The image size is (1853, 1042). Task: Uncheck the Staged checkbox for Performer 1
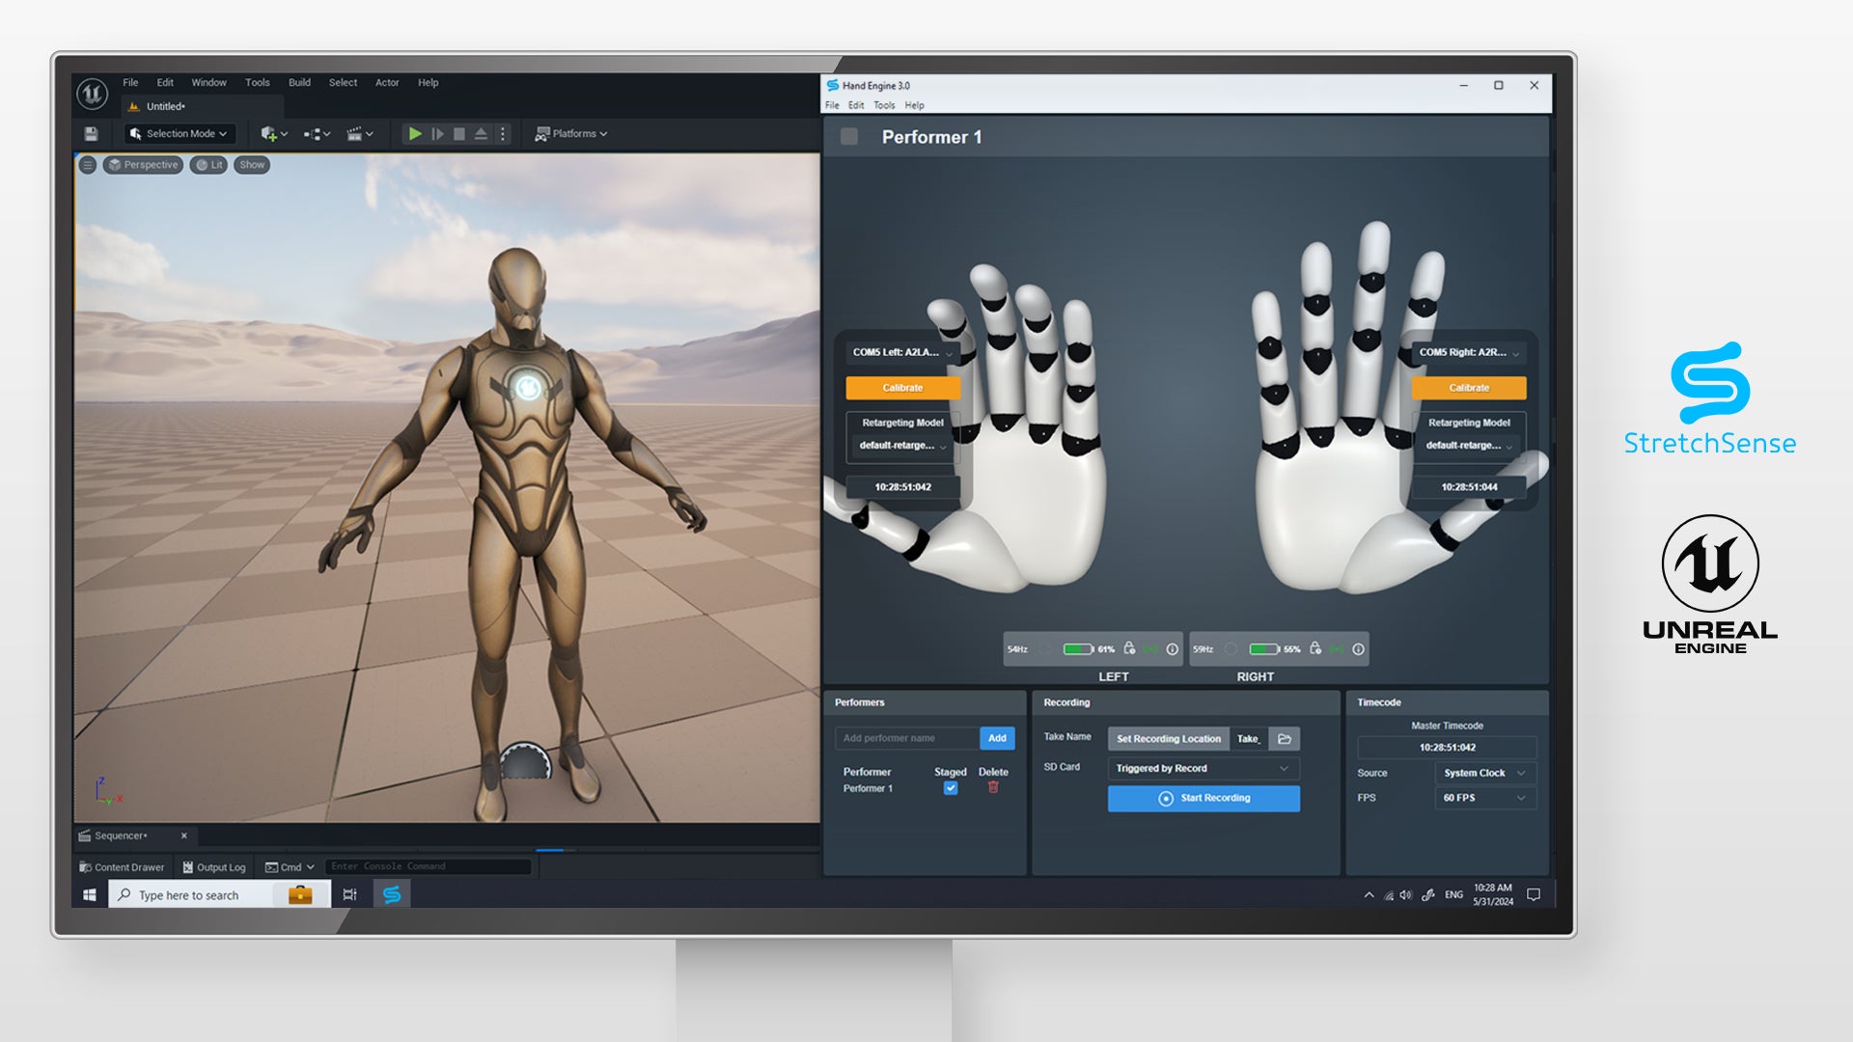951,788
